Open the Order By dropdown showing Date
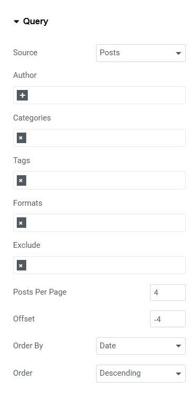 pos(141,346)
